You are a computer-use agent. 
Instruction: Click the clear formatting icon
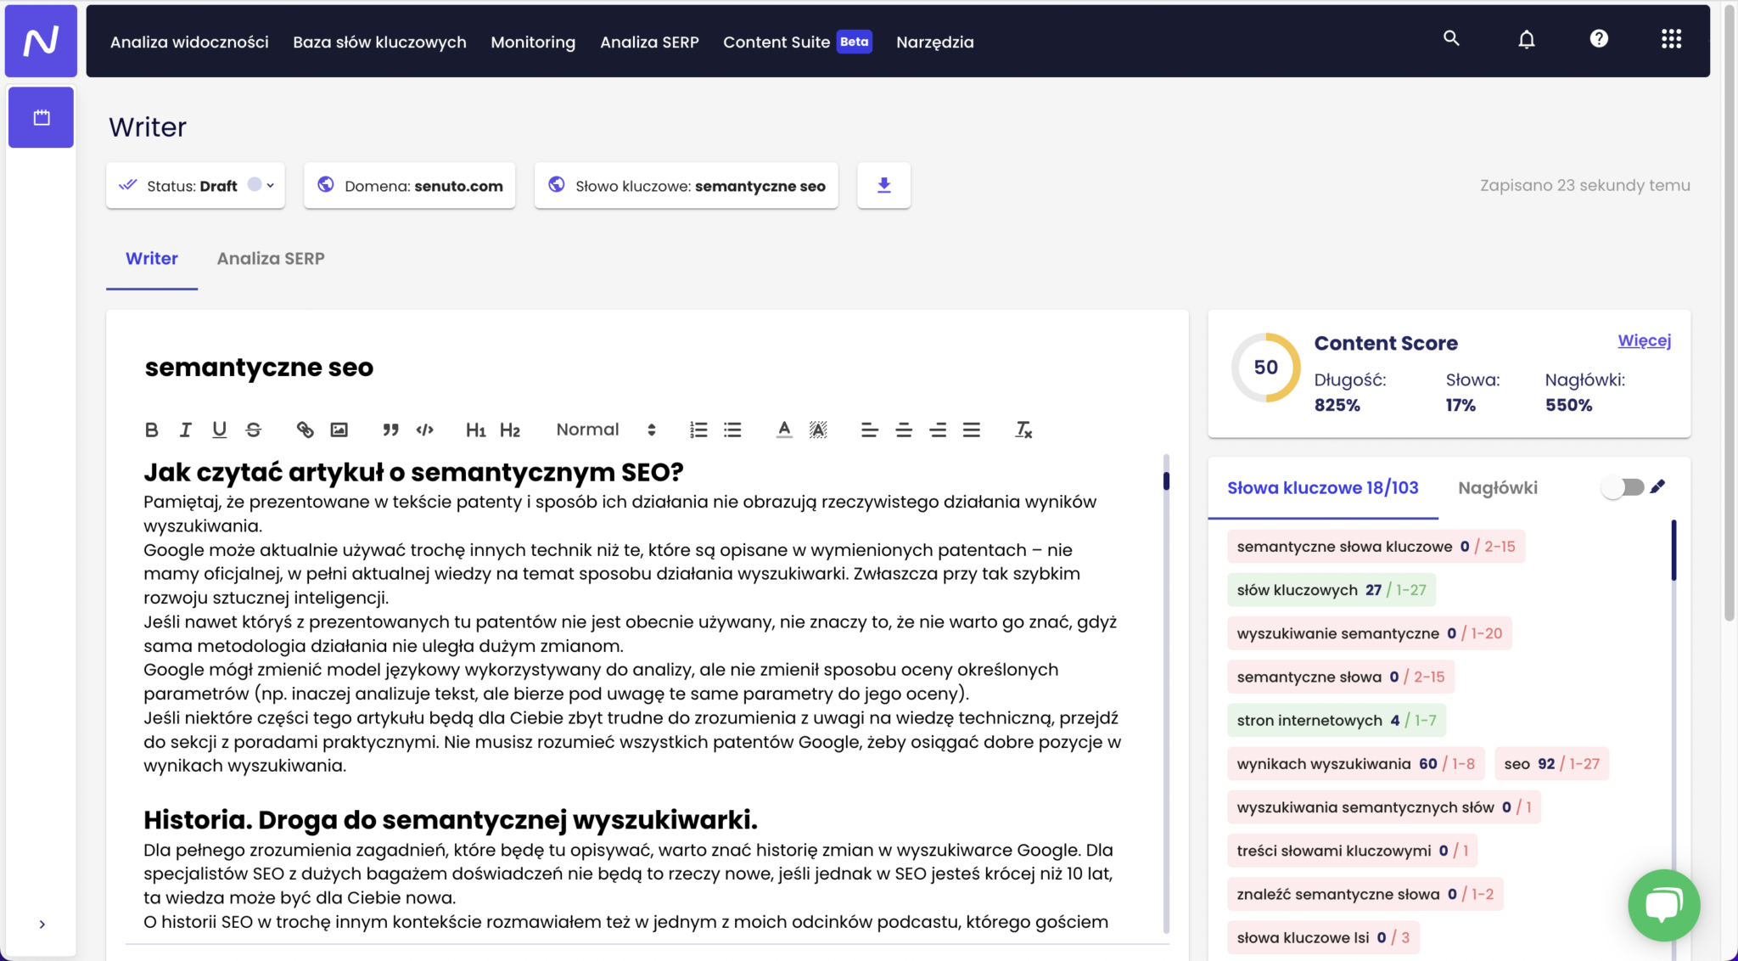(1023, 430)
